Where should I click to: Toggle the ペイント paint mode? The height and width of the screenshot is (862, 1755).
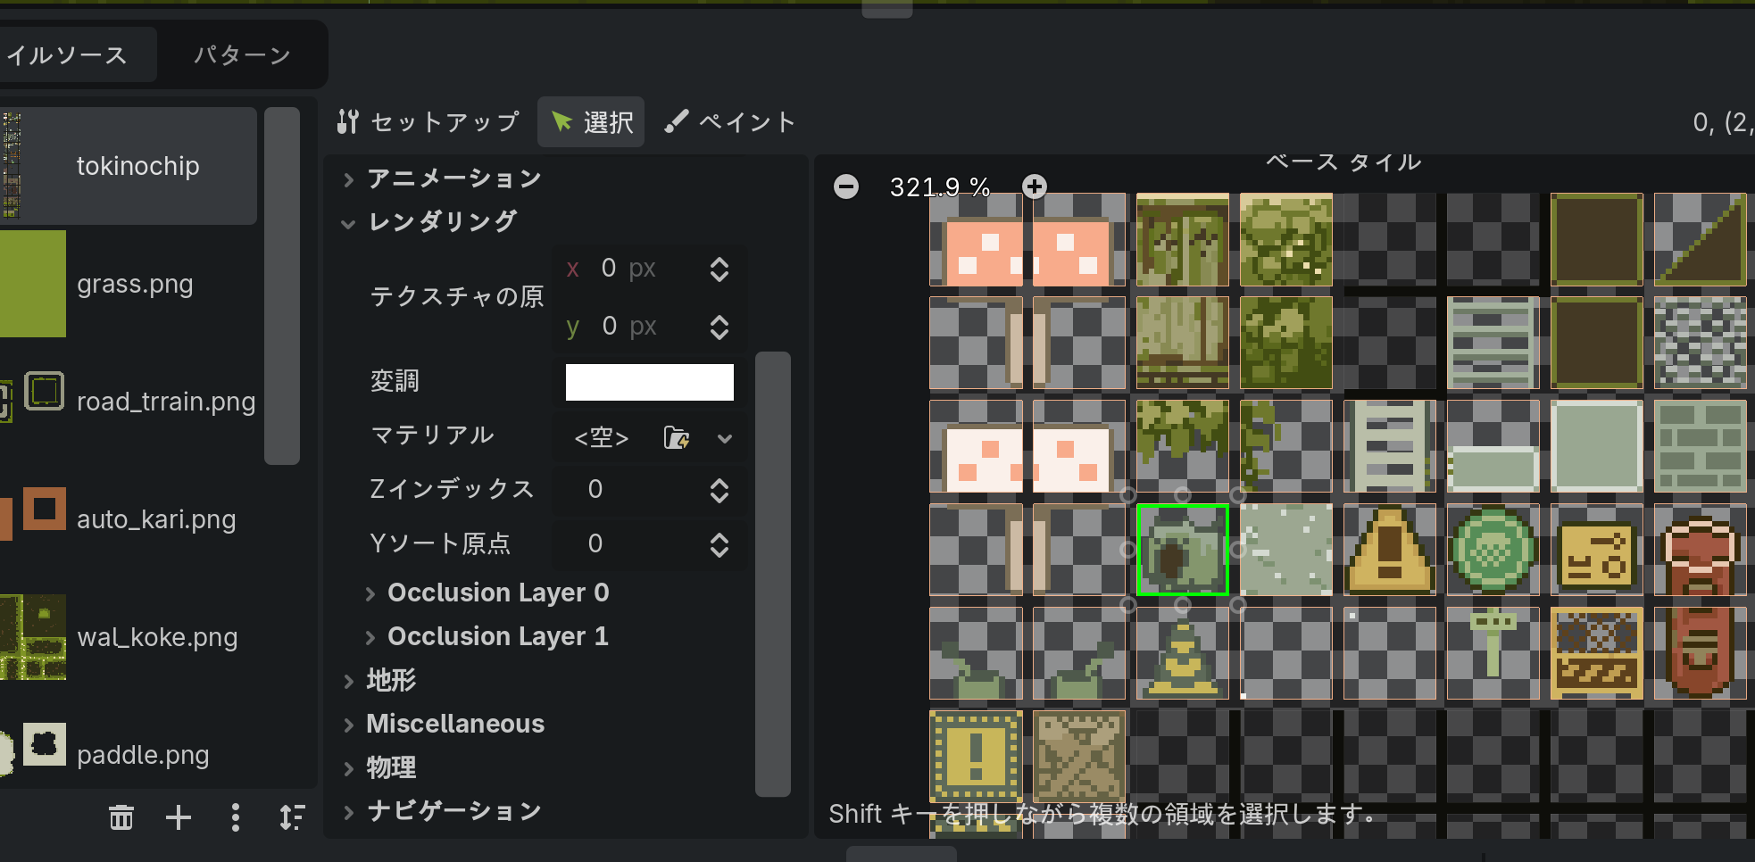click(x=730, y=122)
